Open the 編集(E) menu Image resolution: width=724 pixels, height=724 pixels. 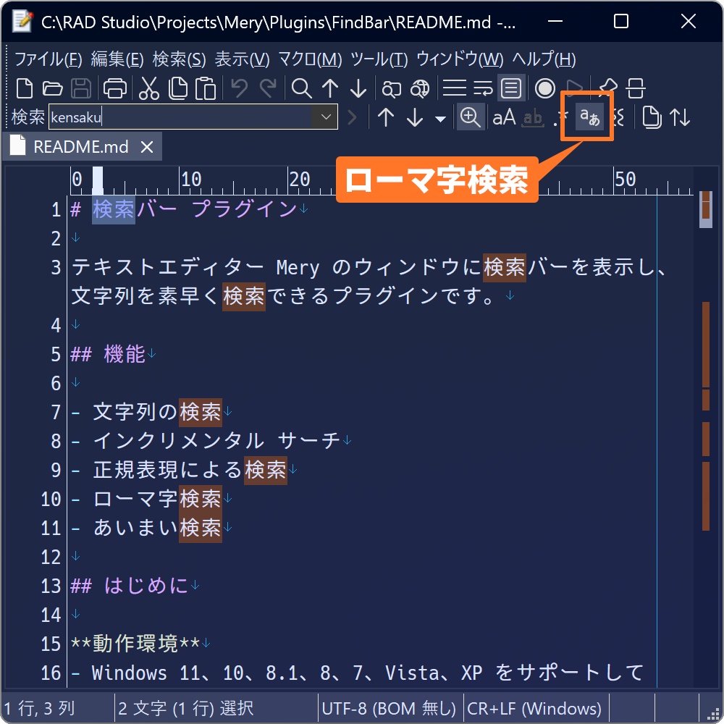pos(117,59)
